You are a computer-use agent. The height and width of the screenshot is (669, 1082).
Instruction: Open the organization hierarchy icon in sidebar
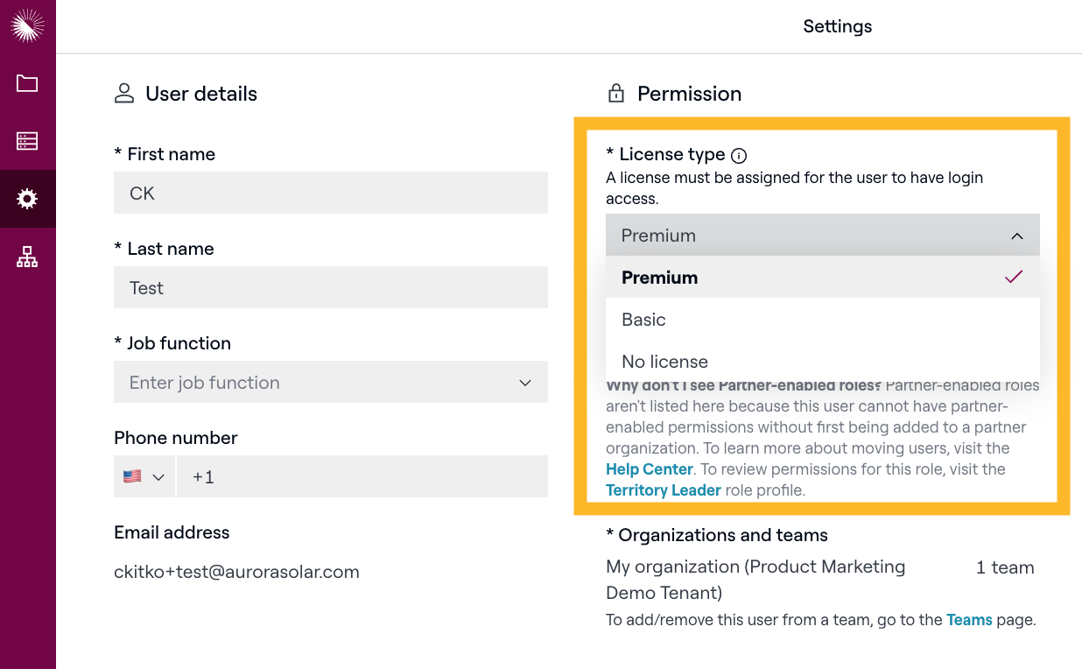coord(27,257)
